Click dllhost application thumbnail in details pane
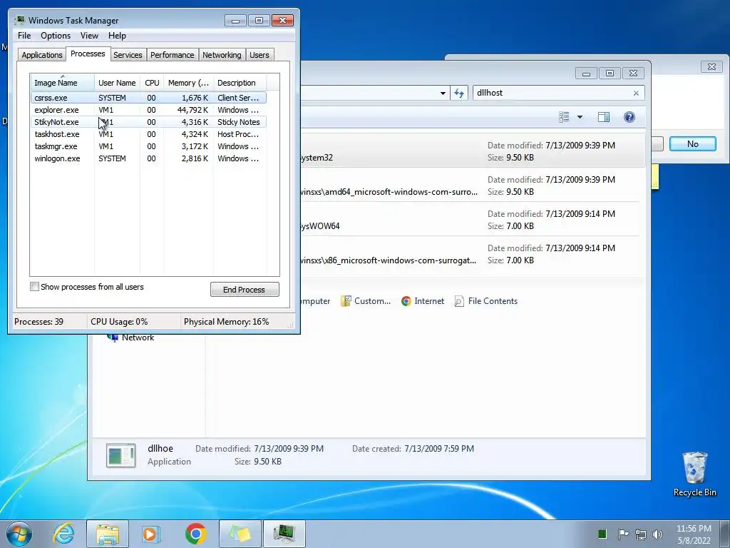Screen dimensions: 730x548 (x=121, y=455)
